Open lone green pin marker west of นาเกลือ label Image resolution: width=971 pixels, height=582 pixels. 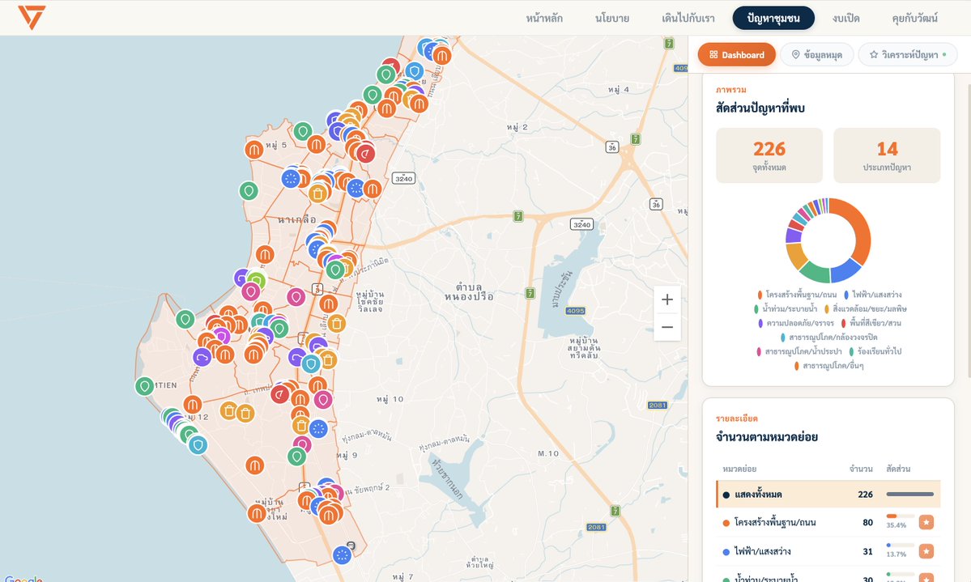249,191
